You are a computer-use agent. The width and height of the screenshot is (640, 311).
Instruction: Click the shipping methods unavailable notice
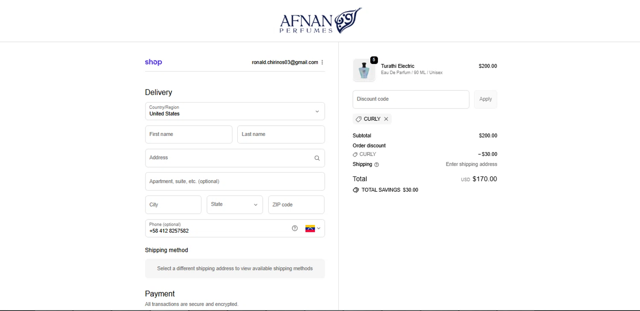point(235,268)
